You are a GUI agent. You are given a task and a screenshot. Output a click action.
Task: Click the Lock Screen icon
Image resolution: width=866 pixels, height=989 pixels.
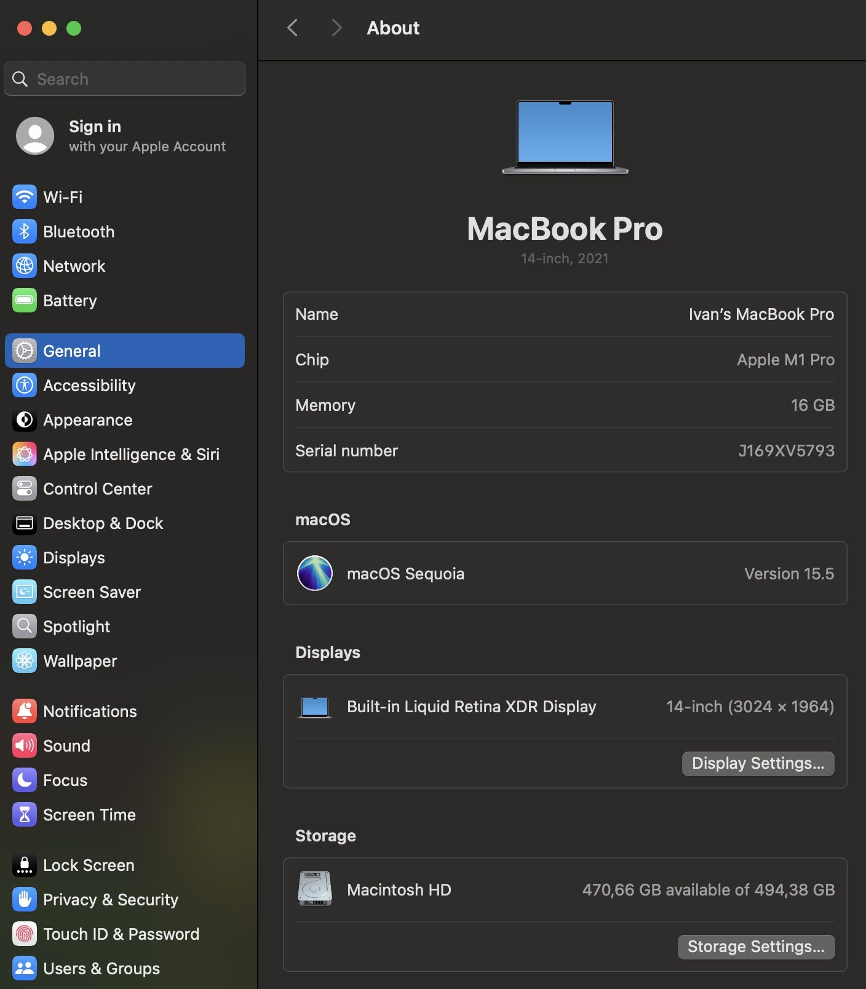(25, 865)
